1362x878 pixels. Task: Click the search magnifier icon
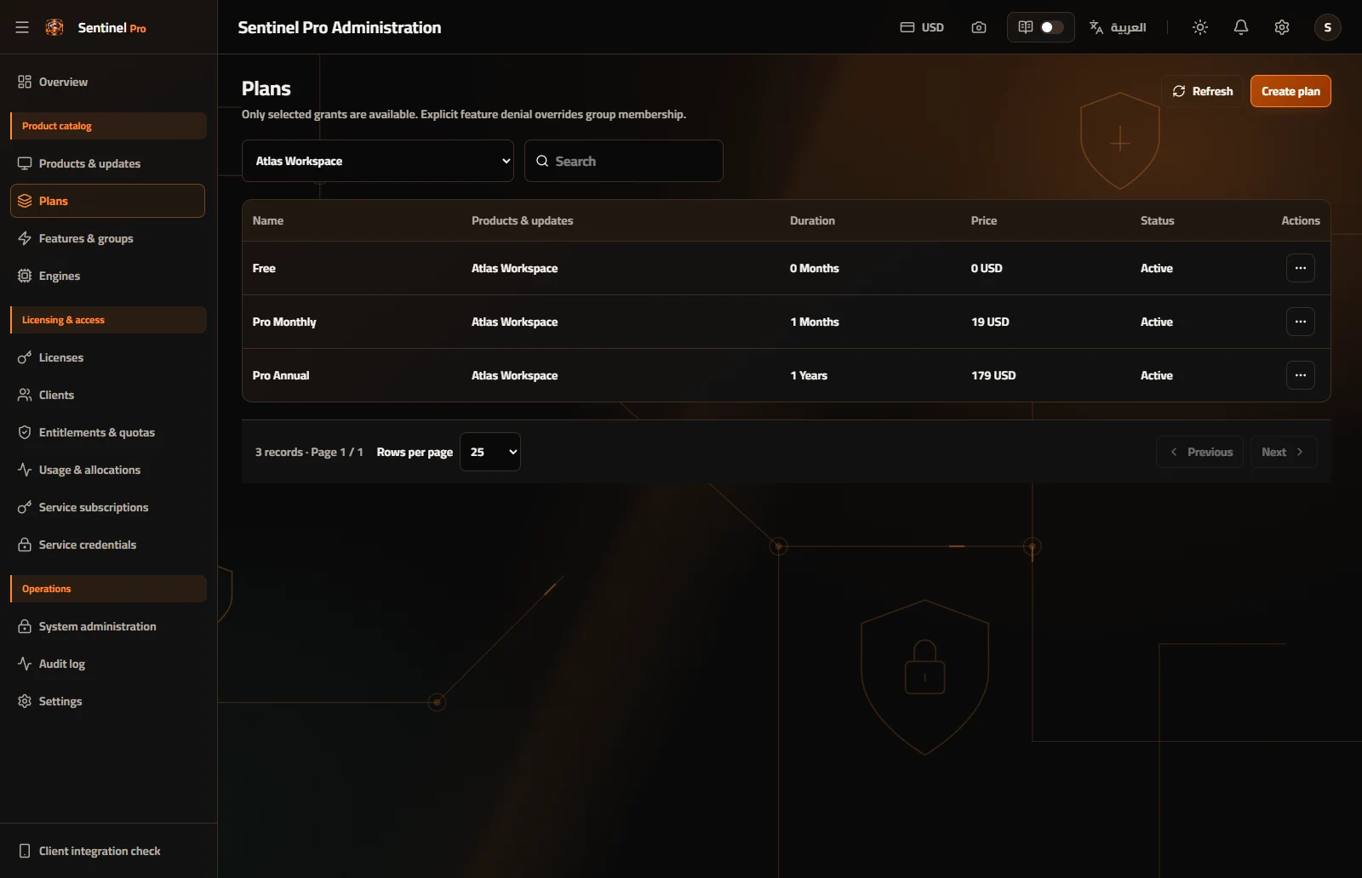click(x=542, y=161)
